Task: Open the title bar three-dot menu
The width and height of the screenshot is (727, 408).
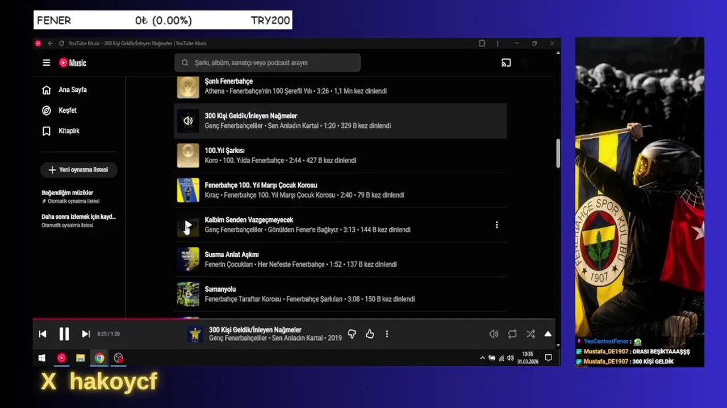Action: coord(498,44)
